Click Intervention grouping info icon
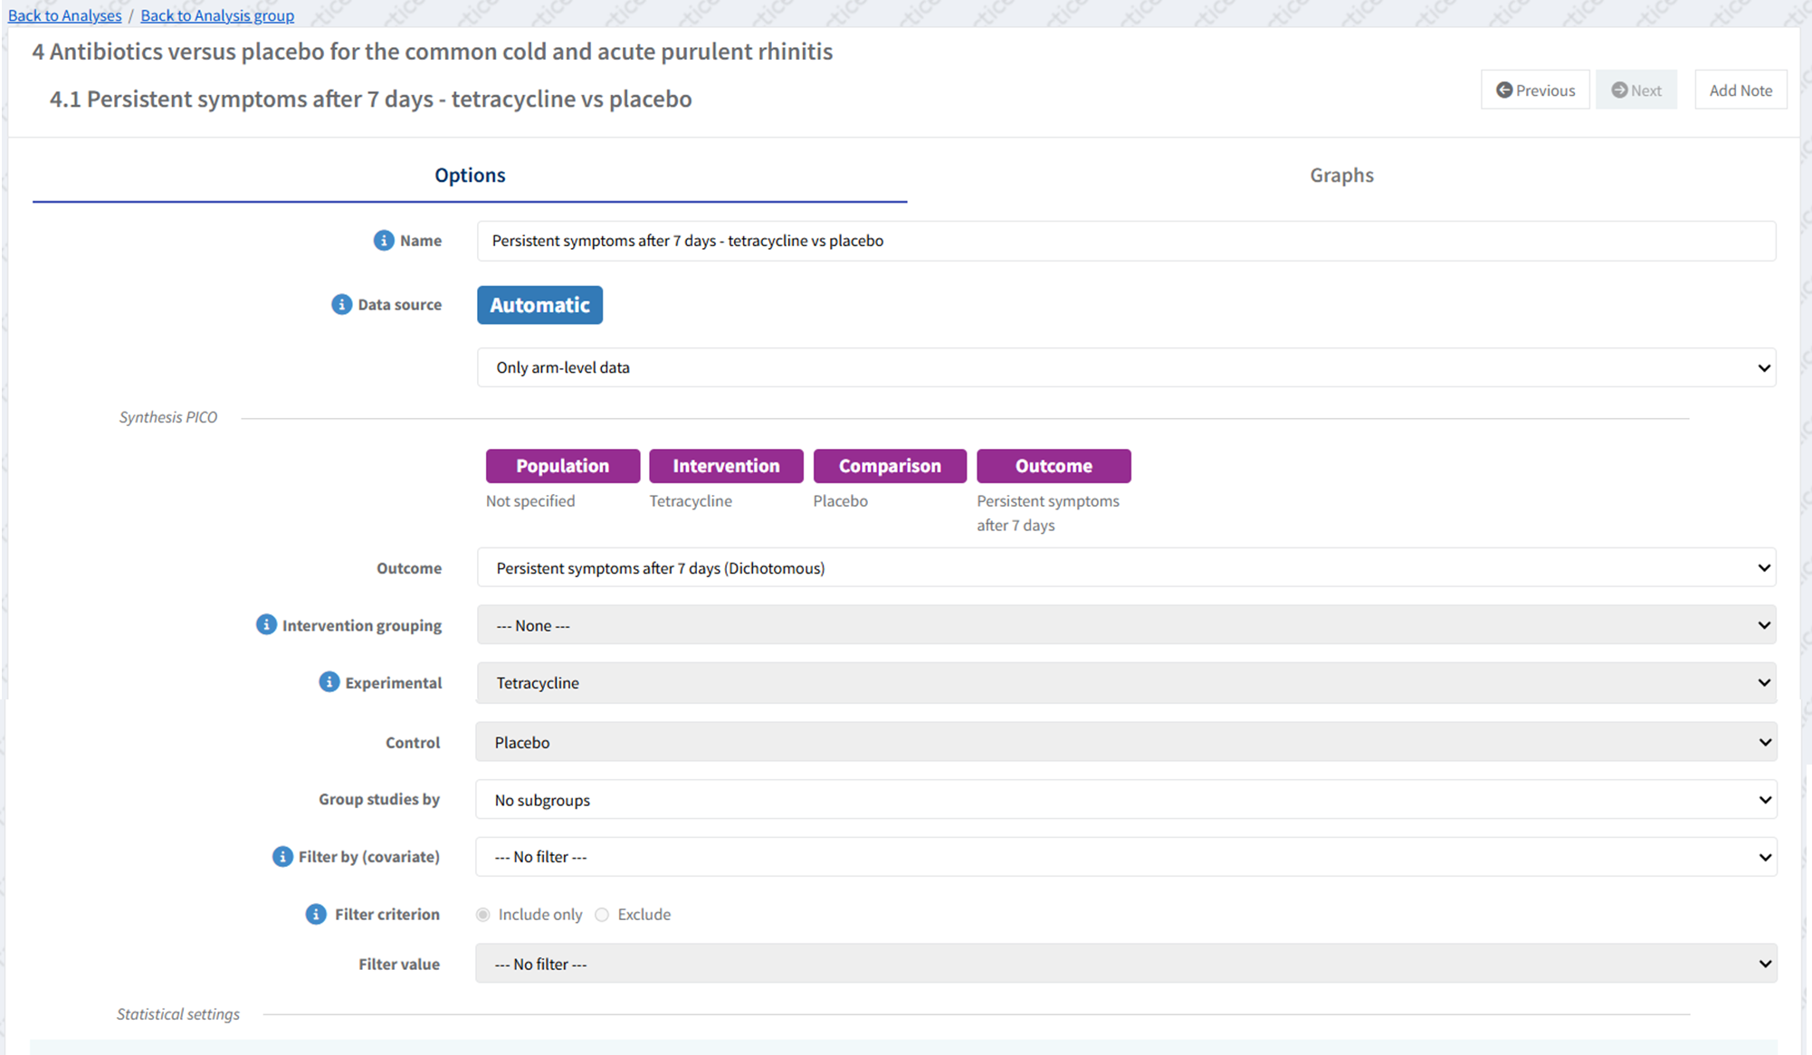Viewport: 1812px width, 1055px height. click(266, 625)
